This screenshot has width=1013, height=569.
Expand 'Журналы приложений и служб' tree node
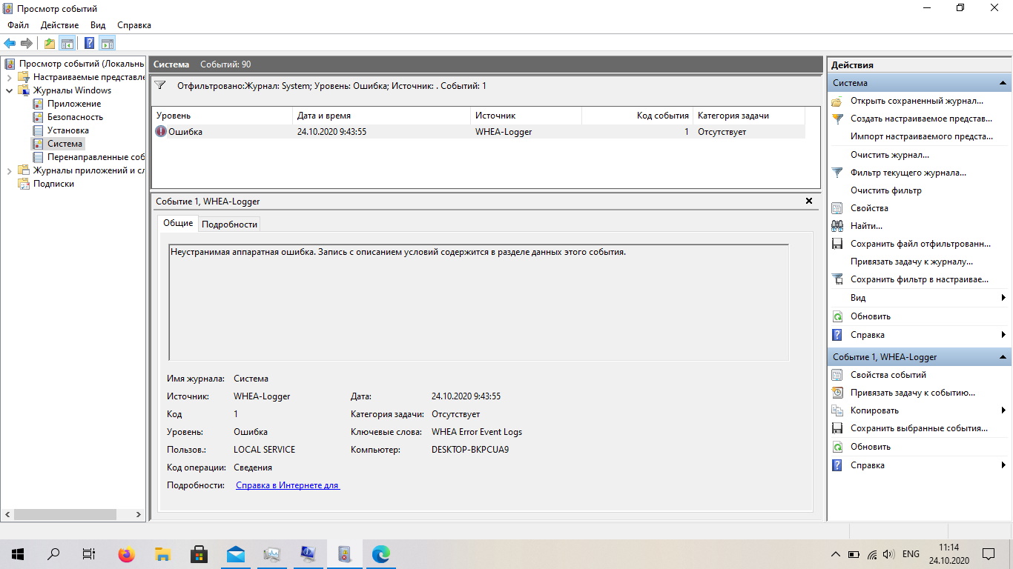(x=9, y=170)
